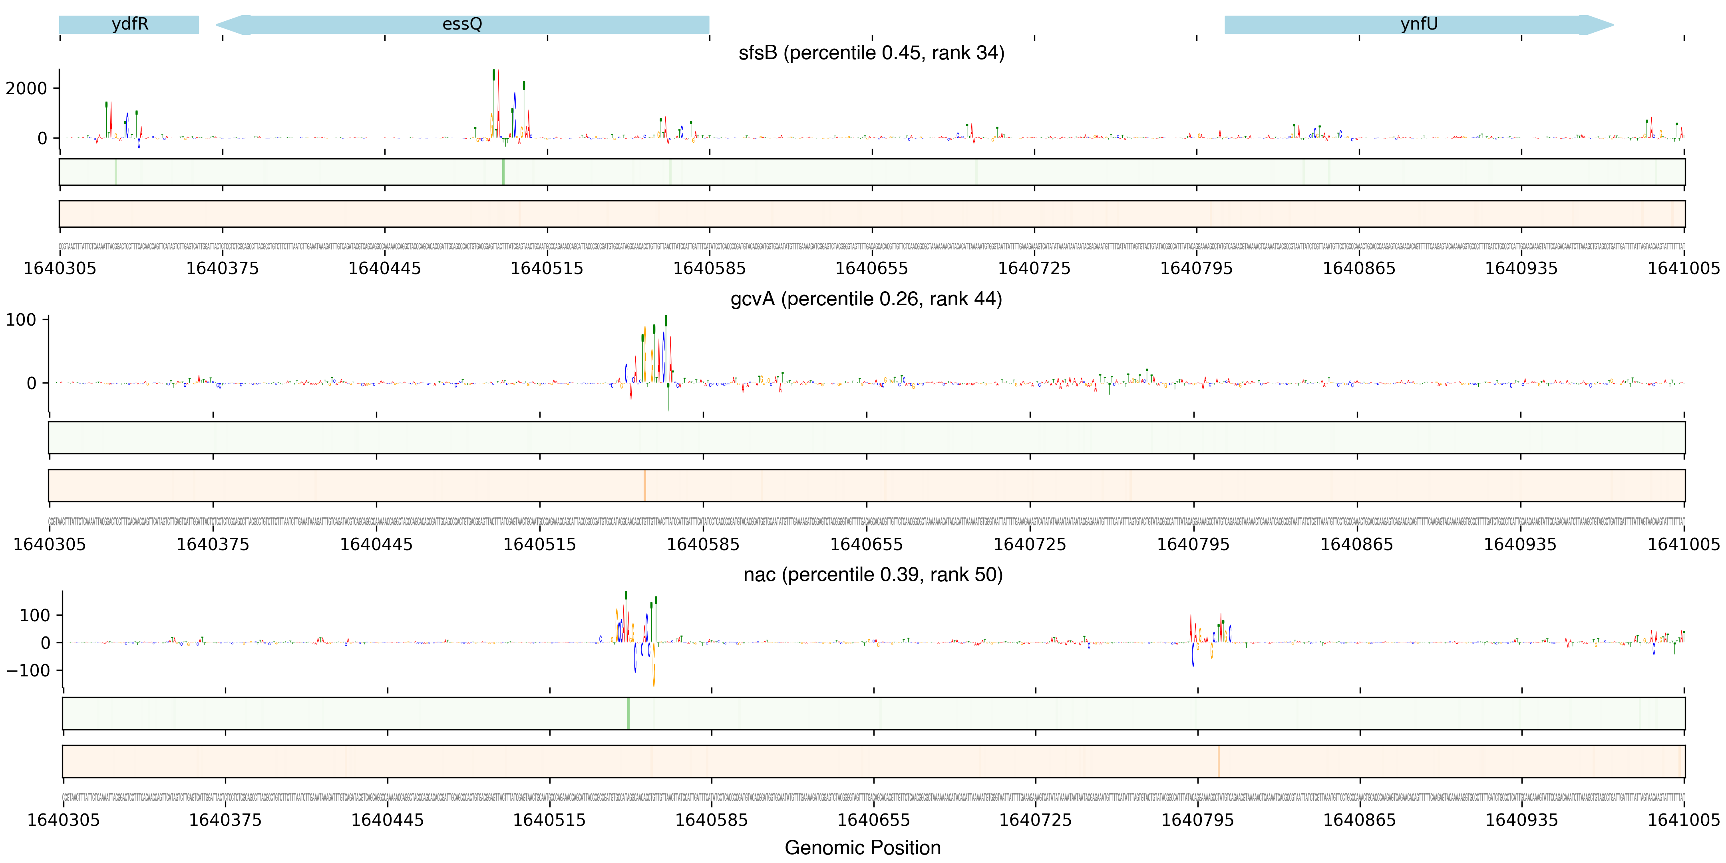Click the ynfU gene arrow
This screenshot has width=1726, height=863.
[1418, 25]
